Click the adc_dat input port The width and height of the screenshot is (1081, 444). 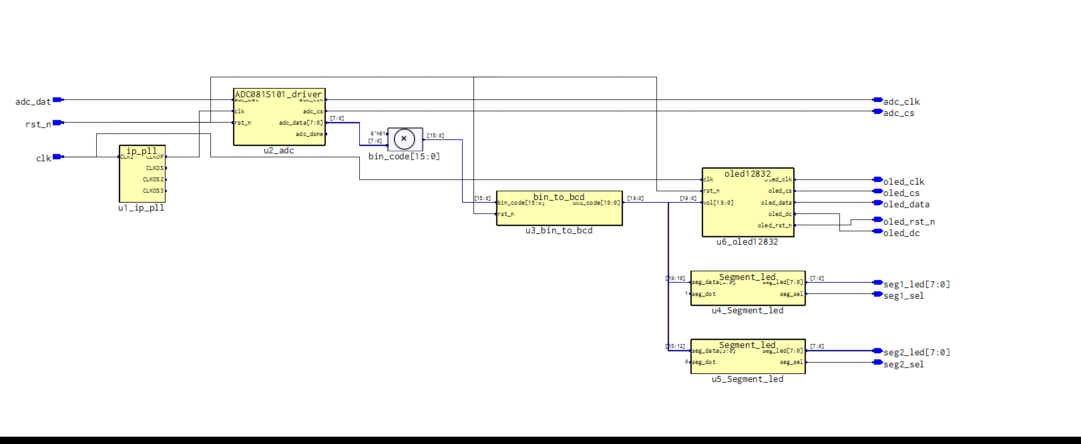coord(58,100)
